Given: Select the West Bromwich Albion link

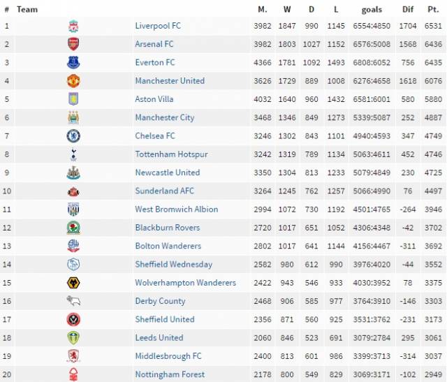Looking at the screenshot, I should click(x=177, y=210).
